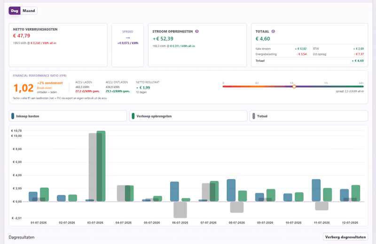The image size is (376, 244).
Task: Click the x-axis date label 10-07-2026
Action: pyautogui.click(x=293, y=223)
